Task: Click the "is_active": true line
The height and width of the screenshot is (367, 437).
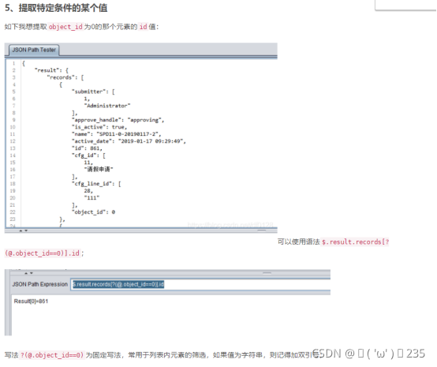Action: click(99, 127)
